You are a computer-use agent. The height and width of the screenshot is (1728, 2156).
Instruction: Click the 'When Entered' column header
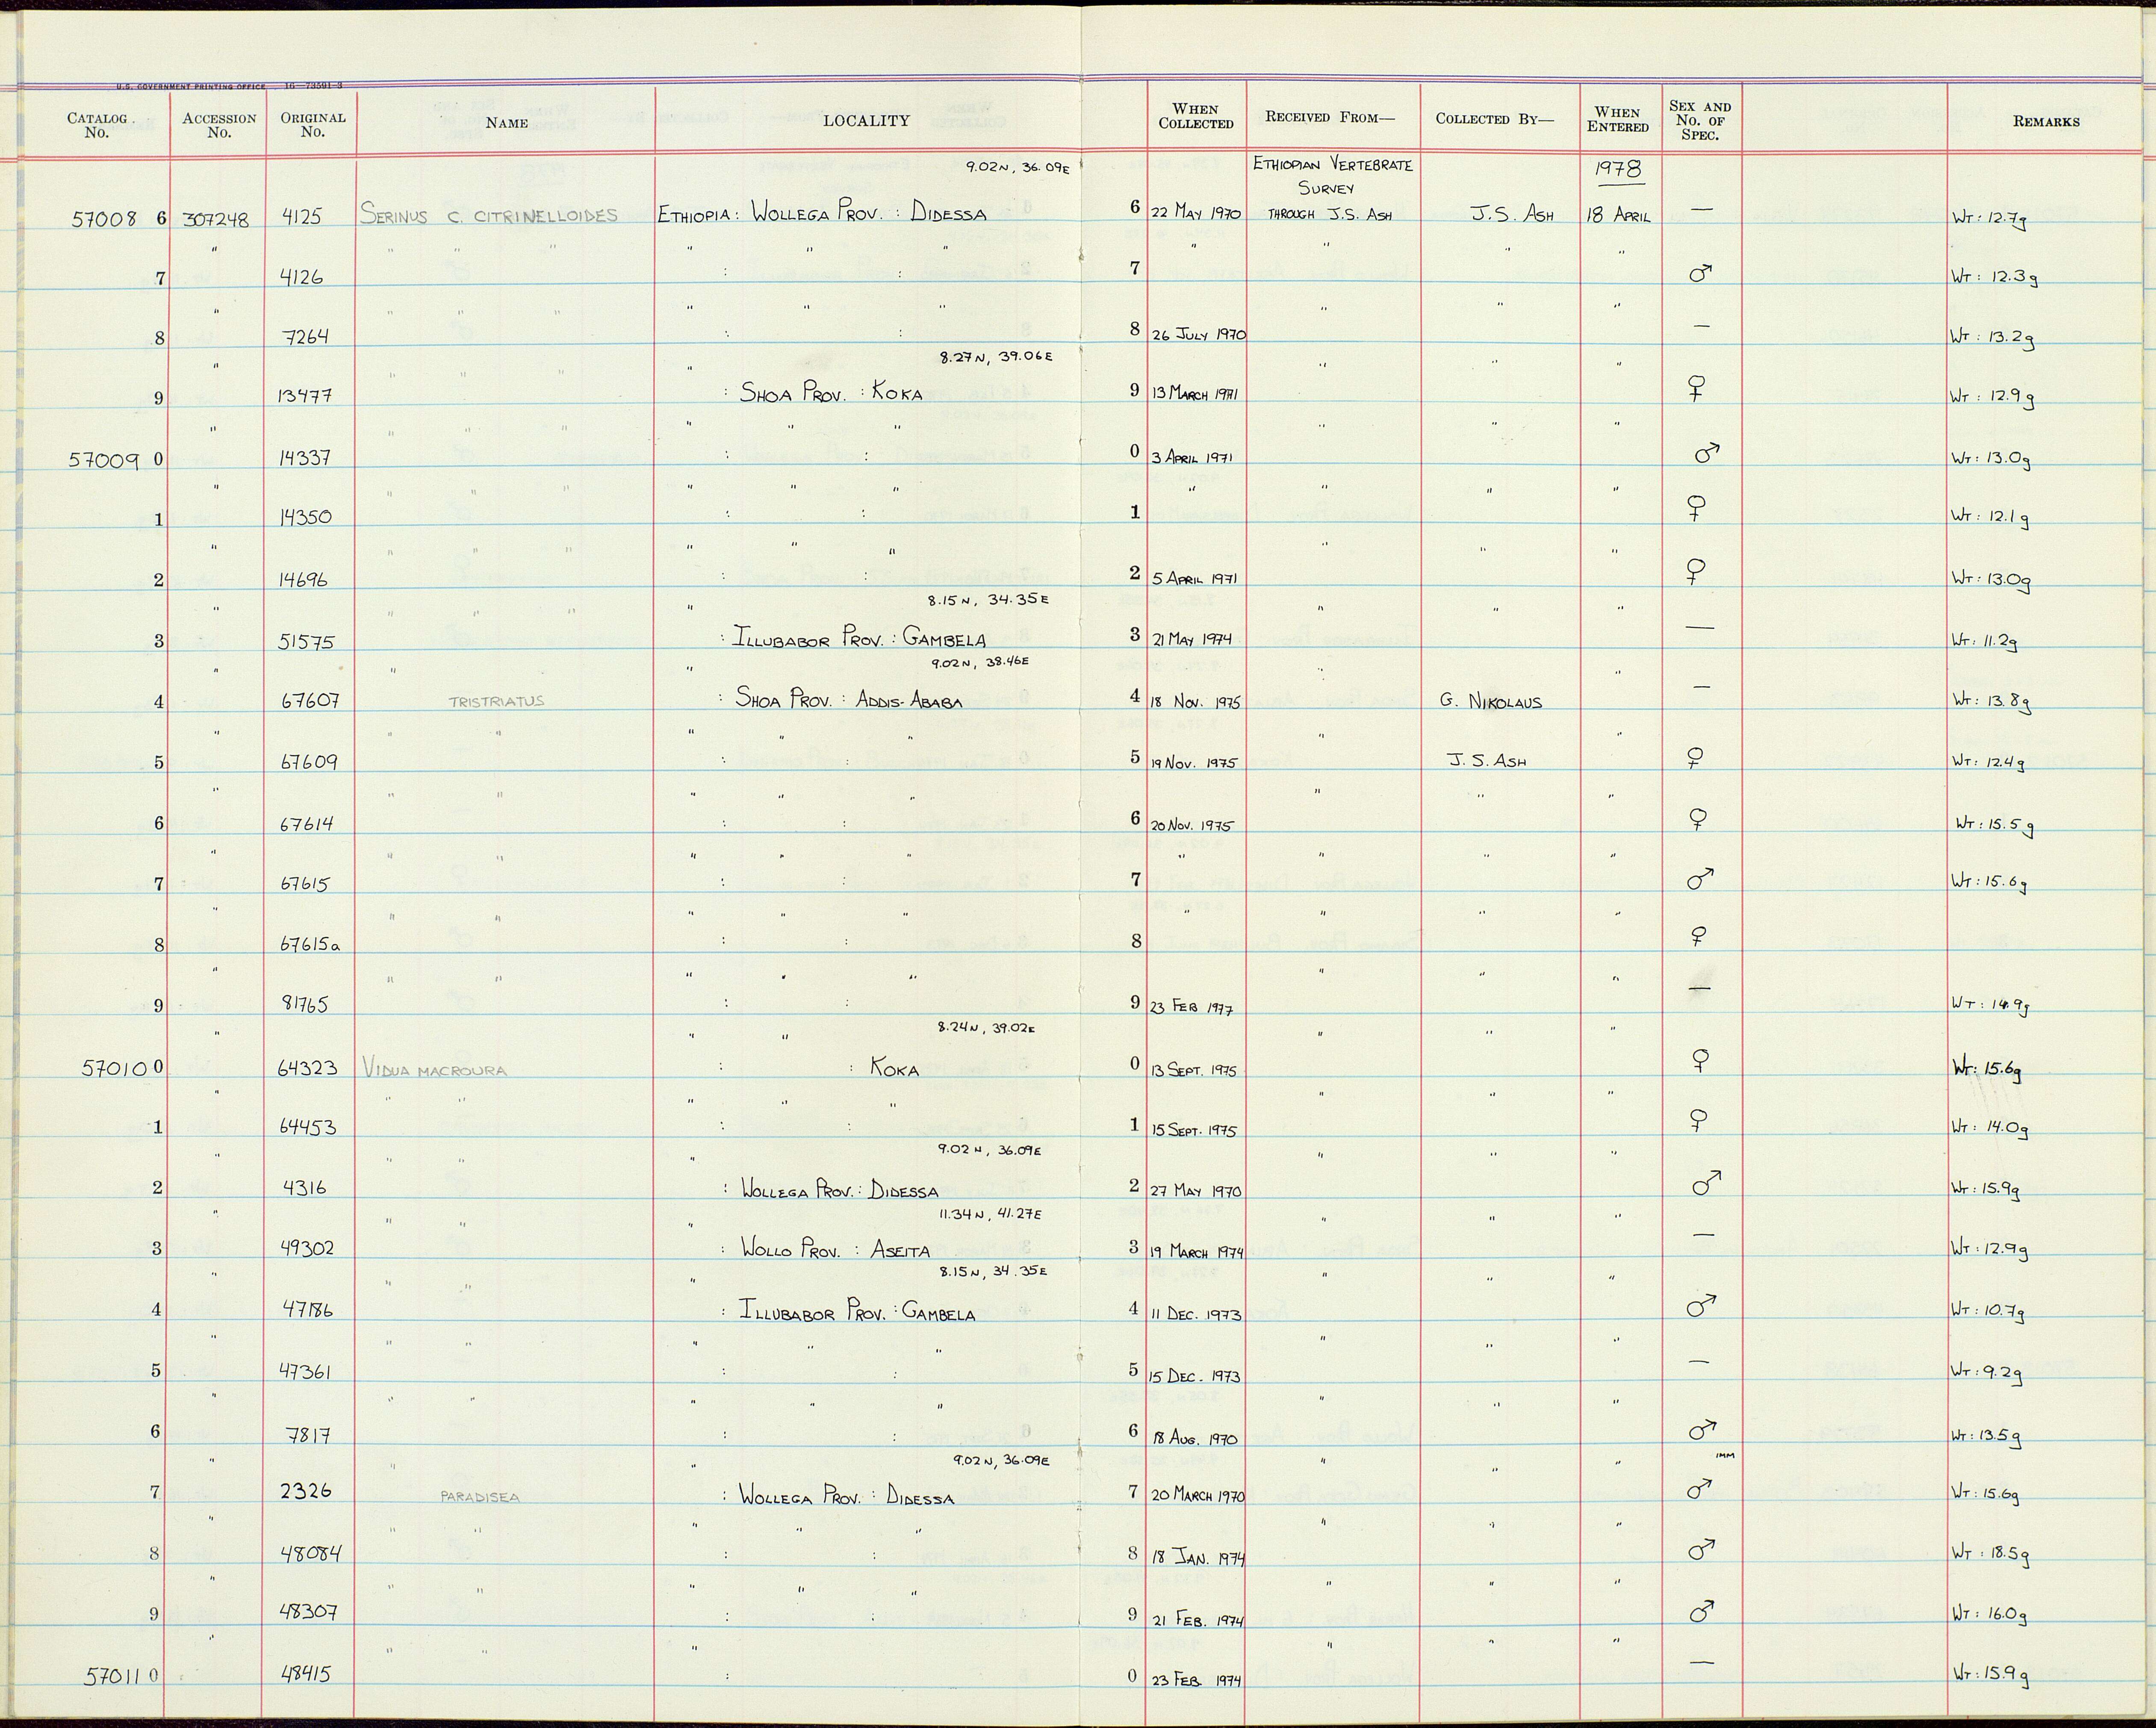pyautogui.click(x=1618, y=120)
